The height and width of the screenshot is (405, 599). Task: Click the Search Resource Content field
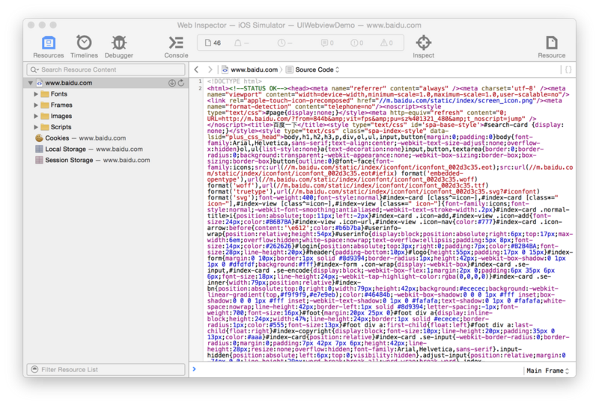click(x=106, y=69)
